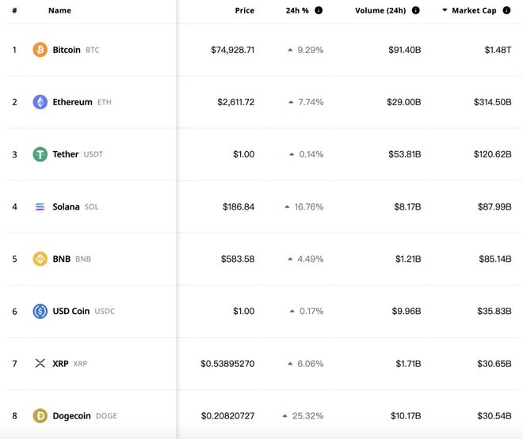Click Dogecoin price $0.20820727
Viewport: 523px width, 439px height.
tap(227, 416)
